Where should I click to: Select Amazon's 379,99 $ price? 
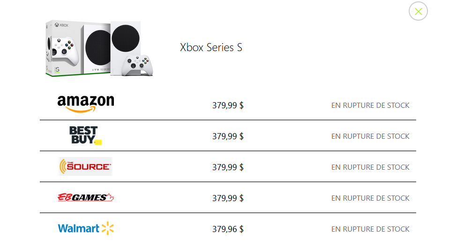[228, 105]
